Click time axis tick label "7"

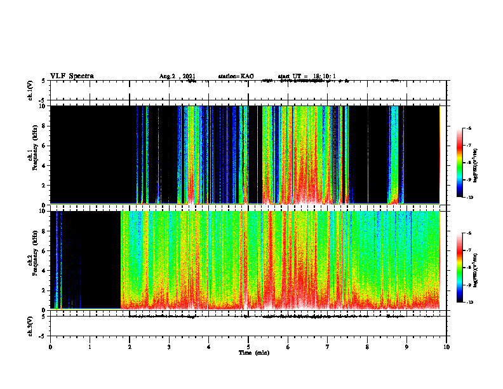328,347
